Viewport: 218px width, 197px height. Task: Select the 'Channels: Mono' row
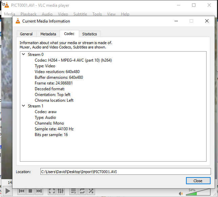coord(49,123)
